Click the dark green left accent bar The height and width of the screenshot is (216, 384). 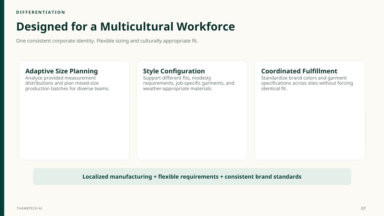click(x=2, y=108)
